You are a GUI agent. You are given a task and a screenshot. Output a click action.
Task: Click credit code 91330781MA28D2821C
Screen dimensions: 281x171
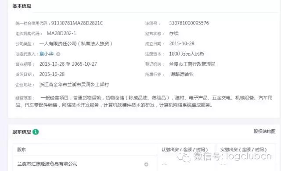(x=77, y=23)
